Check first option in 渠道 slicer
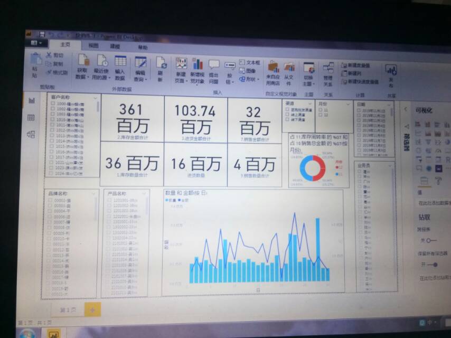451x338 pixels. point(287,109)
